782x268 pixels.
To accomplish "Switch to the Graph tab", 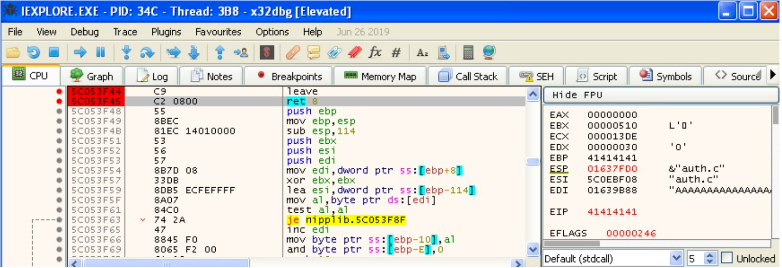I will pyautogui.click(x=91, y=76).
